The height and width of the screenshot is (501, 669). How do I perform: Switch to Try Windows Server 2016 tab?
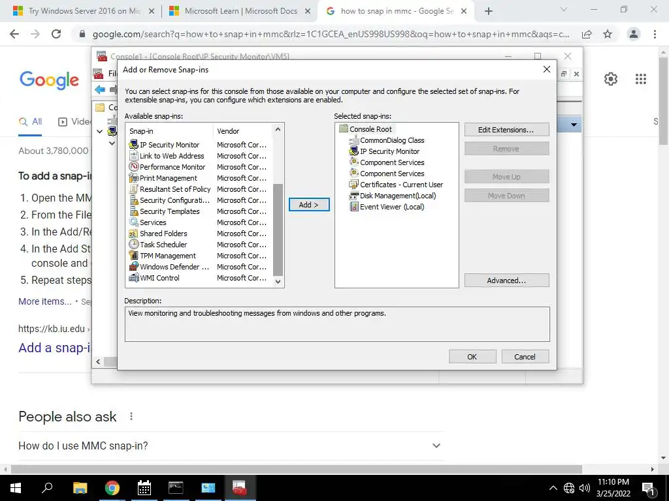[x=84, y=11]
